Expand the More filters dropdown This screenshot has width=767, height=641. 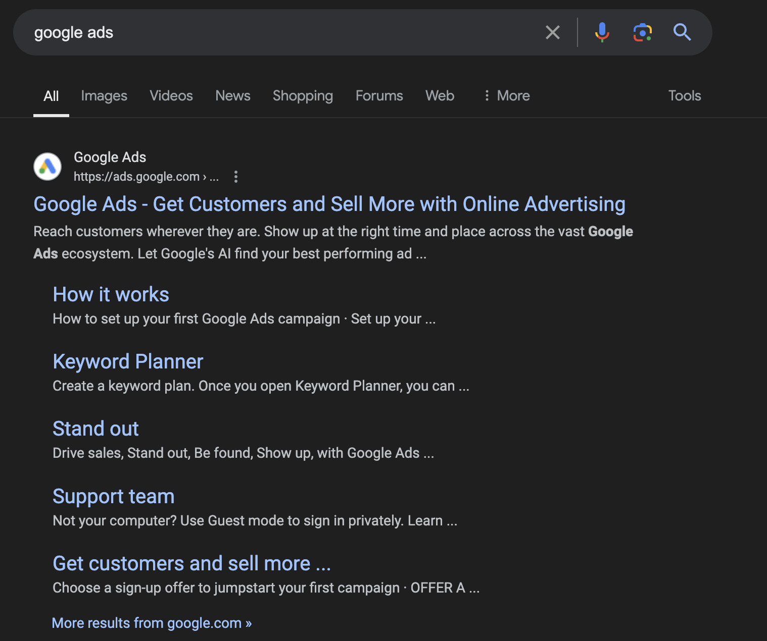coord(506,96)
